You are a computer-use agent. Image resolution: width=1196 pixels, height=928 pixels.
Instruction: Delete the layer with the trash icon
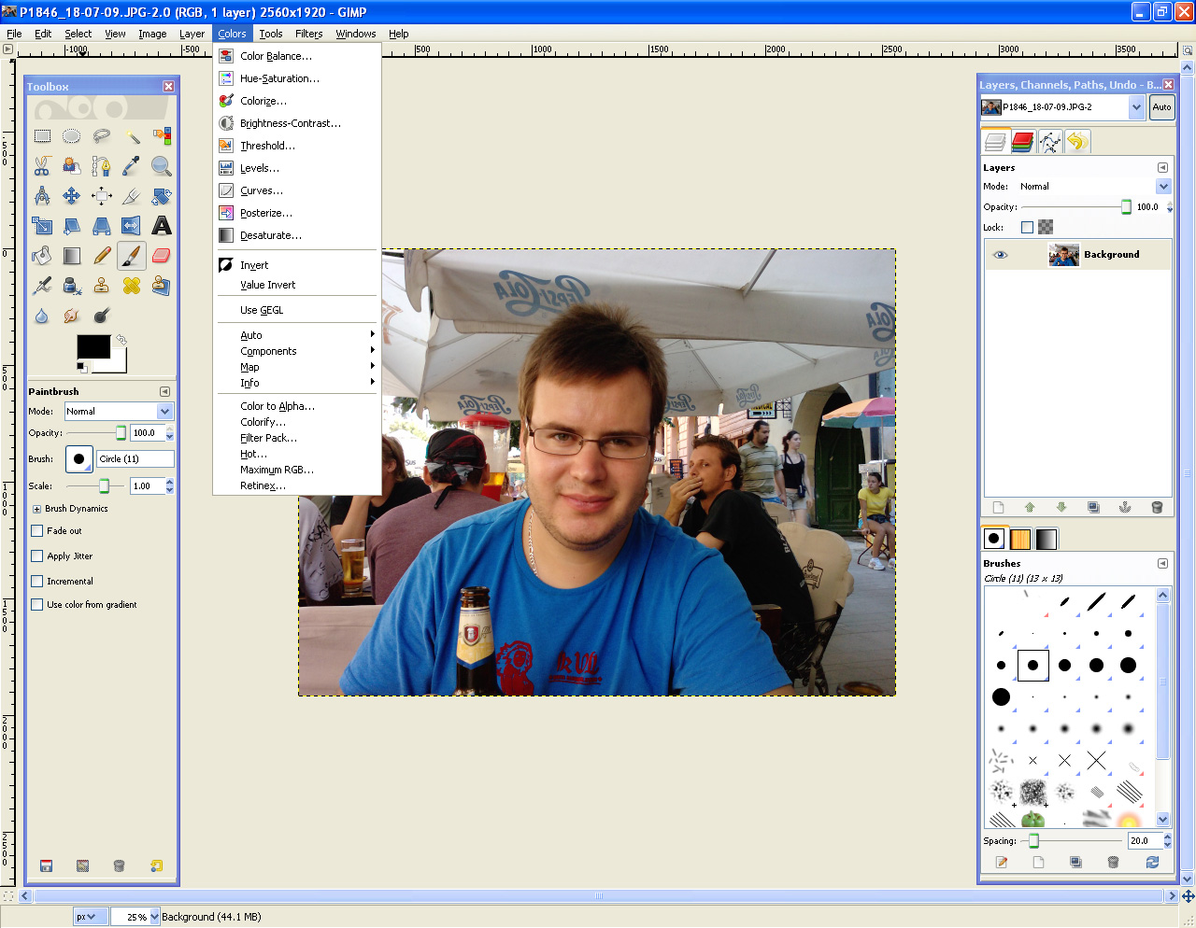click(x=1157, y=508)
